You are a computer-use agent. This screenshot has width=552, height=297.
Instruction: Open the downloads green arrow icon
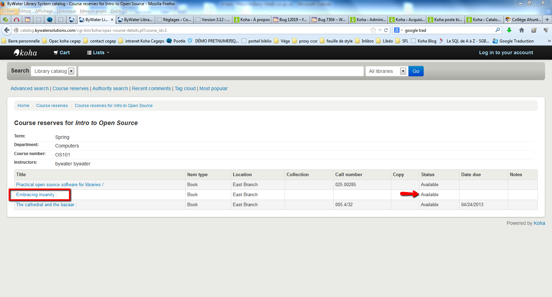point(509,30)
